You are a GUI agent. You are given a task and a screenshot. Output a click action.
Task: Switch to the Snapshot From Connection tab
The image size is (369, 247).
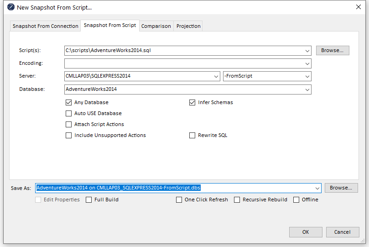(45, 26)
